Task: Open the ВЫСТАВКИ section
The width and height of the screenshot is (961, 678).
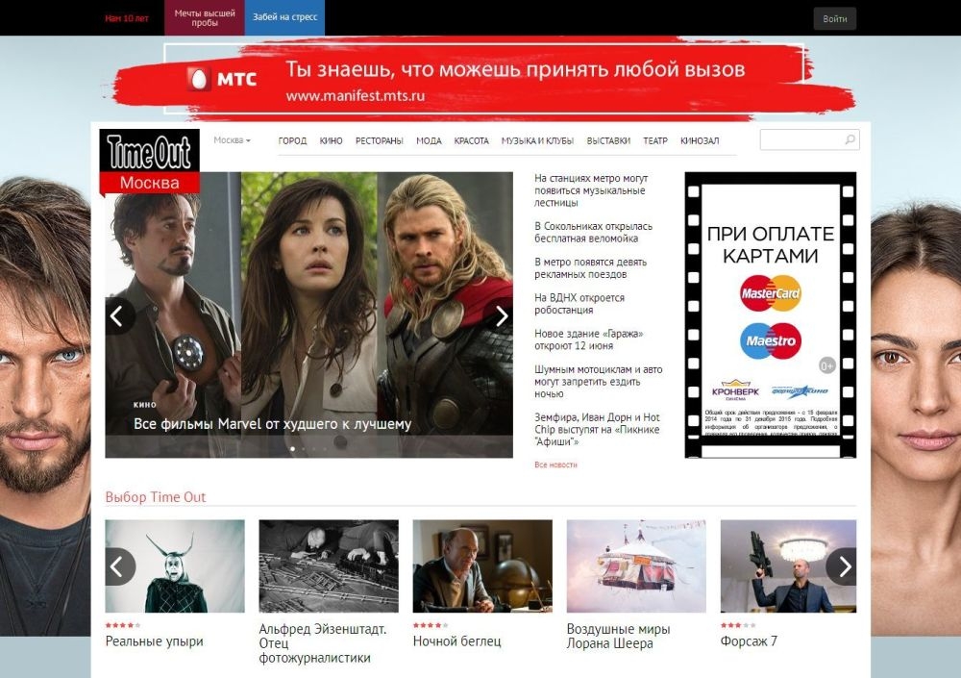Action: 608,141
